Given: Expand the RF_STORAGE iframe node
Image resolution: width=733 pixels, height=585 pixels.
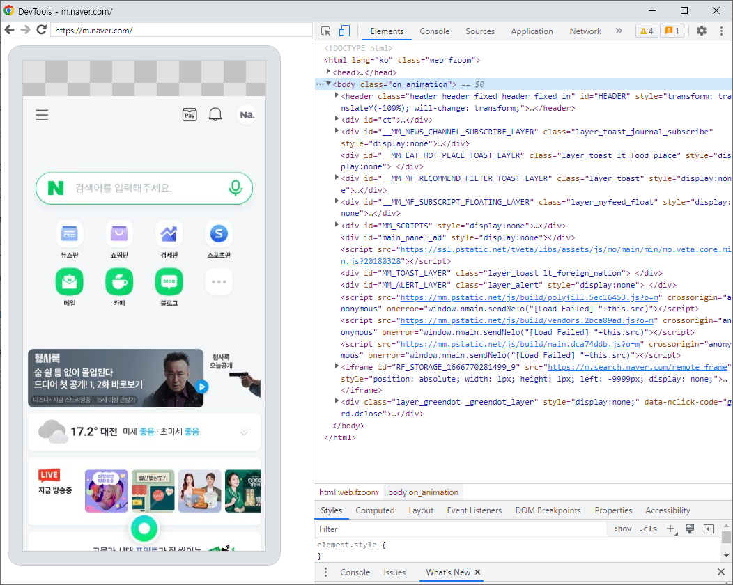Looking at the screenshot, I should [x=337, y=366].
